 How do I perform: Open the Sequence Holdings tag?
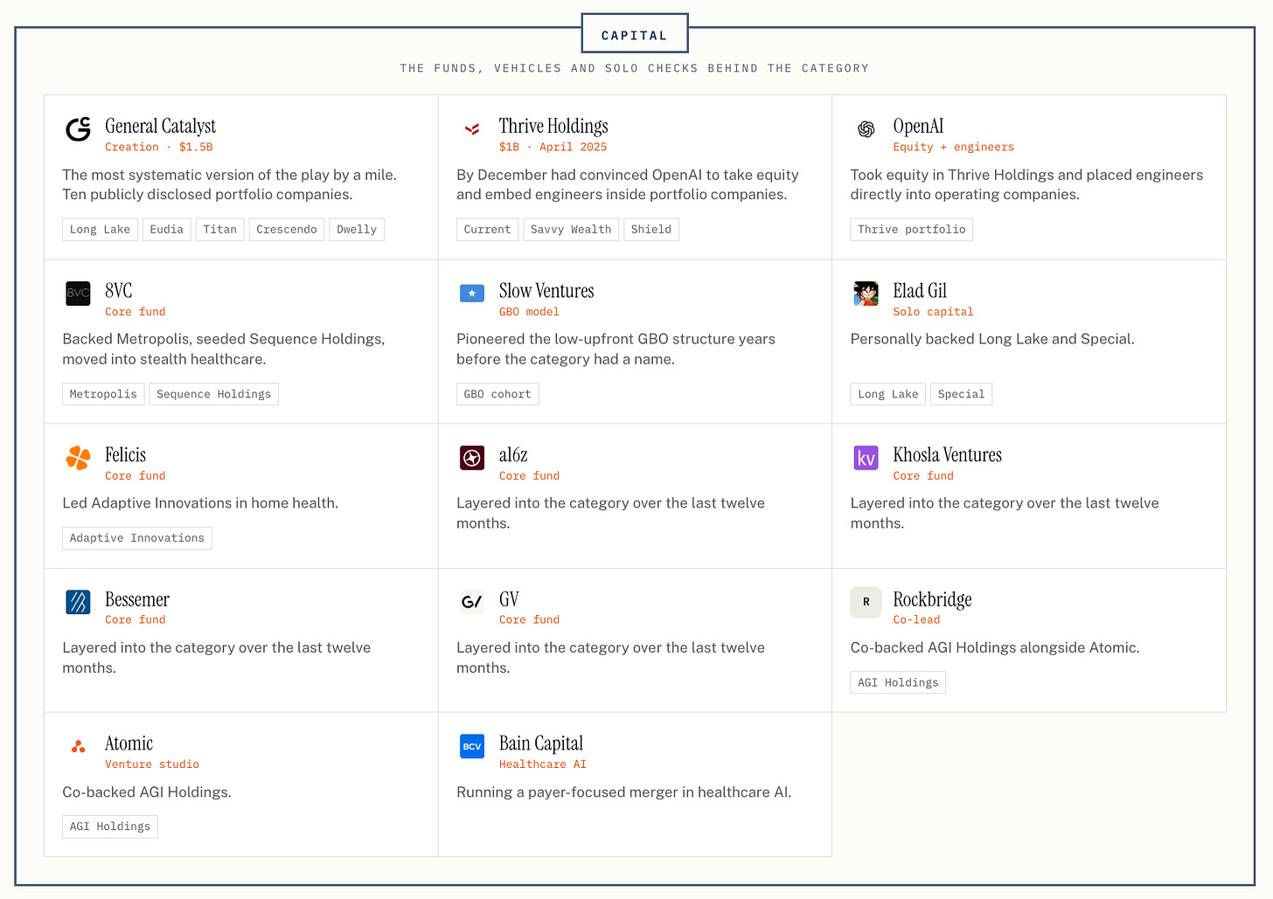tap(214, 394)
